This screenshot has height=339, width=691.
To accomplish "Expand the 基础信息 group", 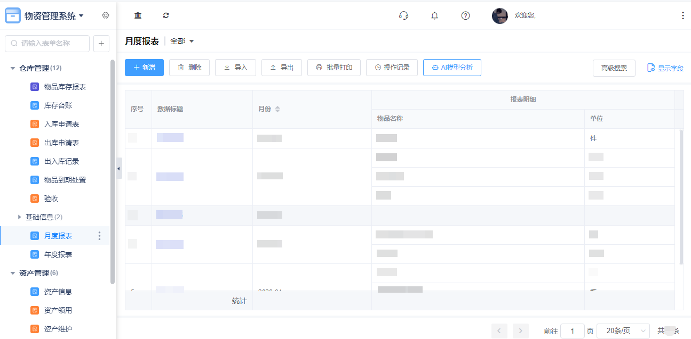I will tap(20, 217).
